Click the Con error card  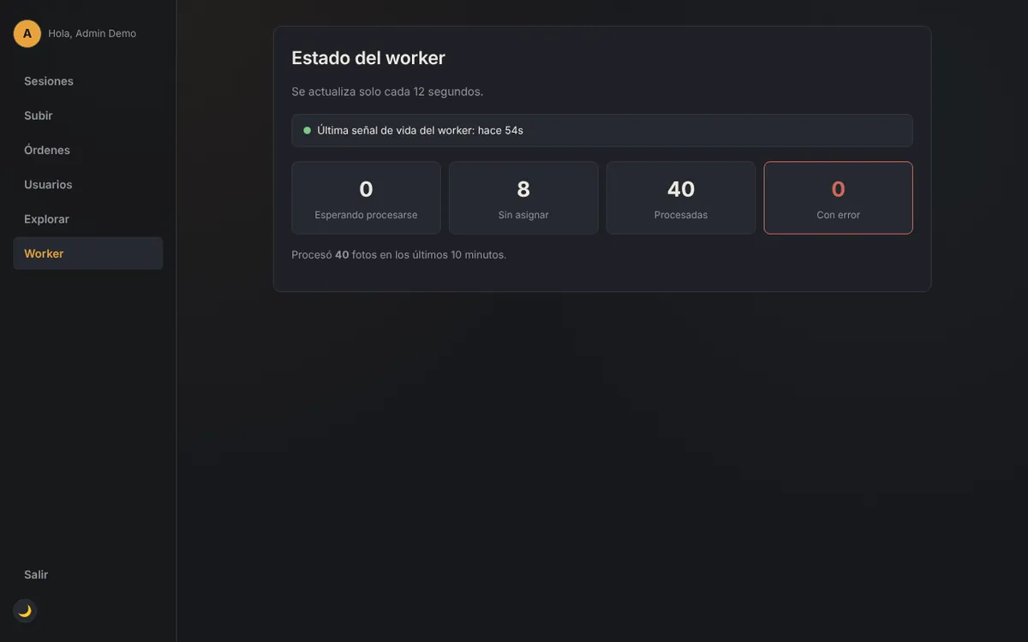839,198
